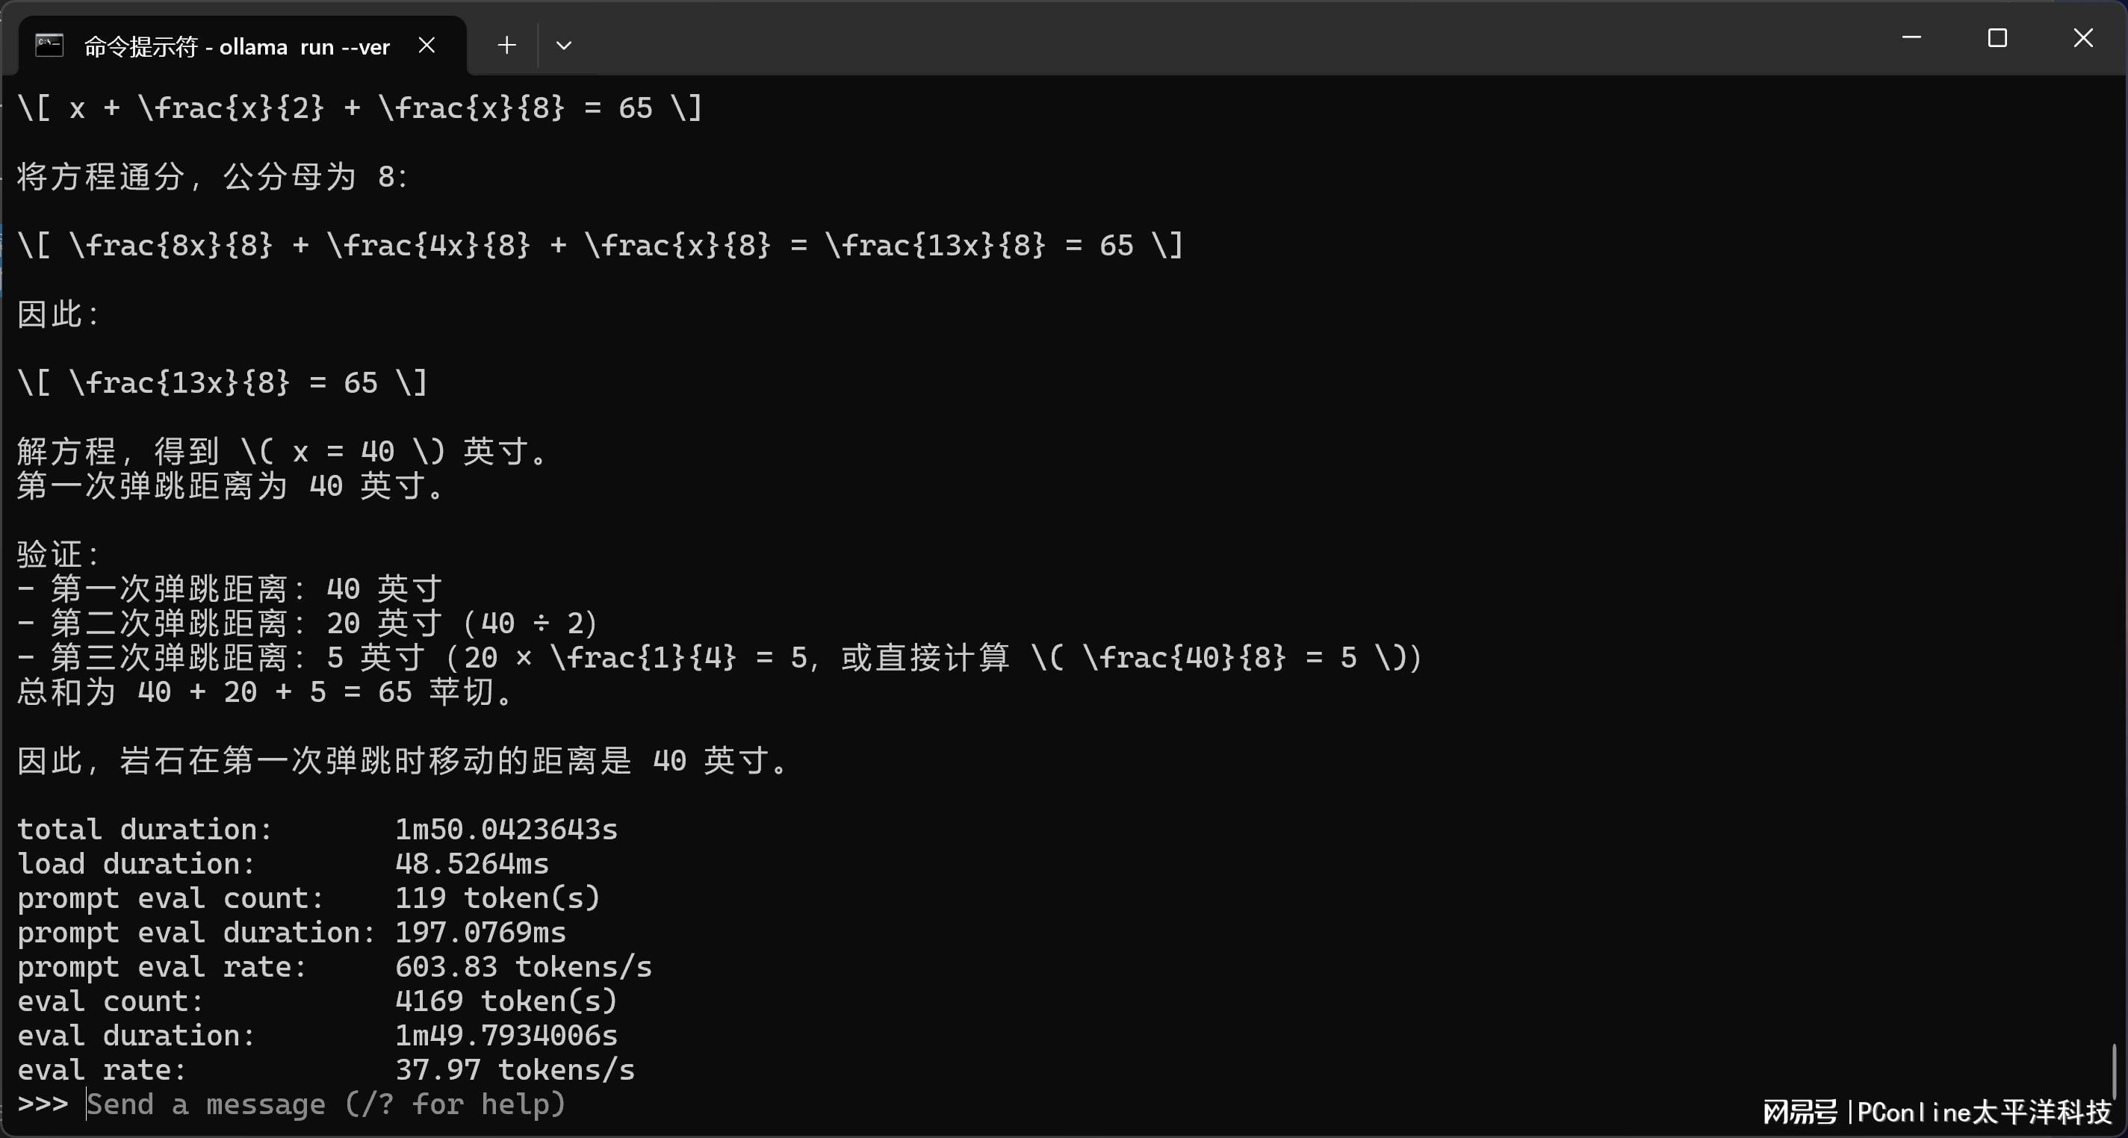Viewport: 2128px width, 1138px height.
Task: Click the '>>>' prompt marker
Action: tap(42, 1104)
